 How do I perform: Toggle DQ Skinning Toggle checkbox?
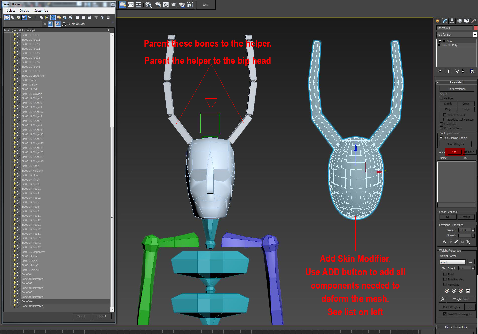pos(441,138)
